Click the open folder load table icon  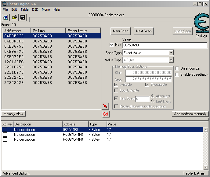coord(14,18)
